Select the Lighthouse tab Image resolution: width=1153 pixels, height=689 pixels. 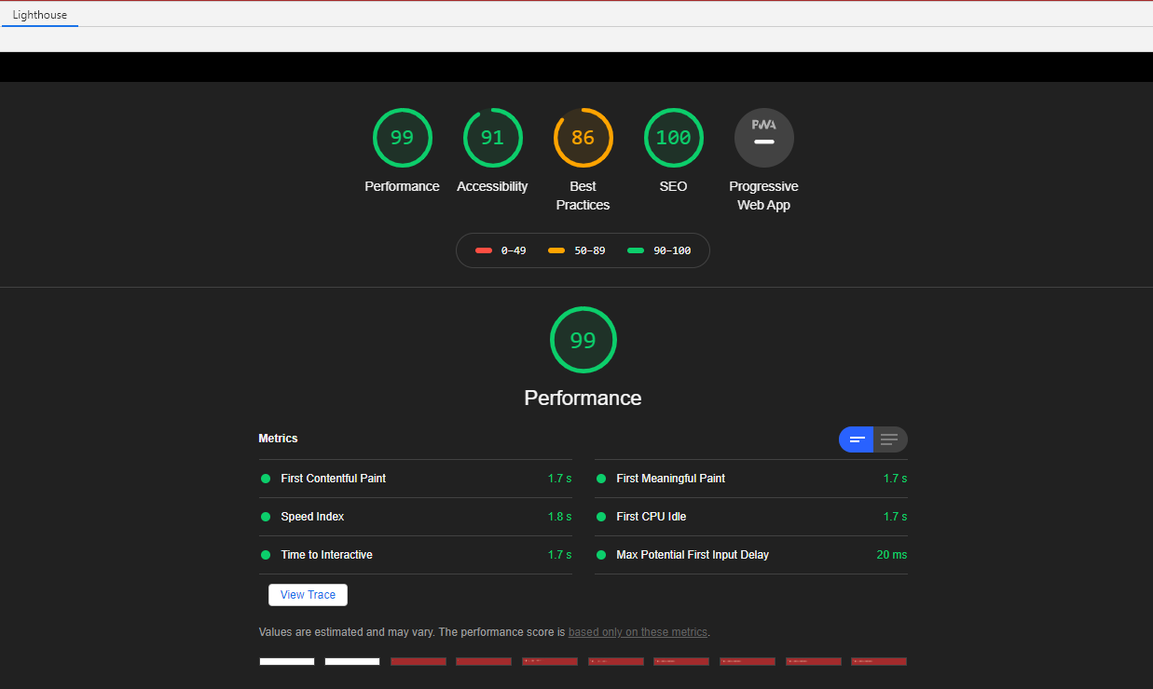(x=40, y=15)
